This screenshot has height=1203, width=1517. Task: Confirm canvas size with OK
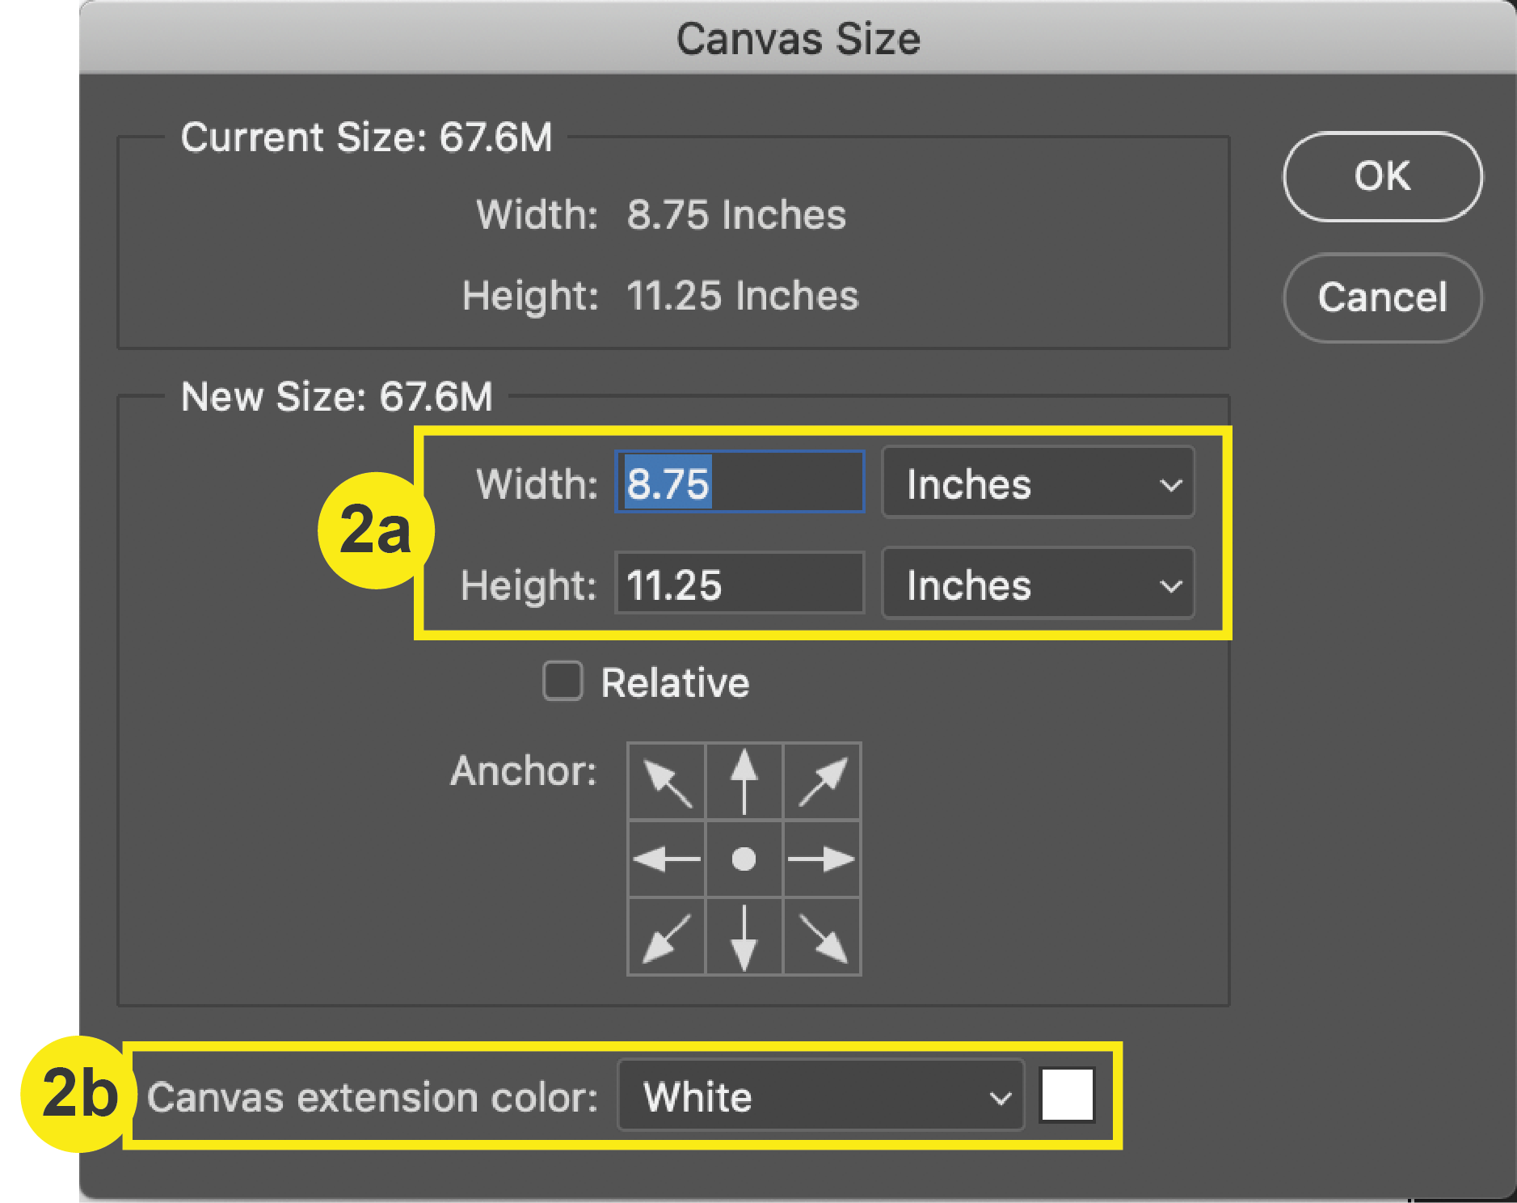(x=1383, y=176)
